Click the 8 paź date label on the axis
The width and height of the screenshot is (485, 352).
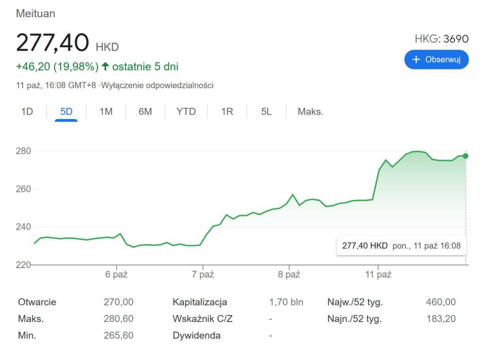pyautogui.click(x=289, y=274)
